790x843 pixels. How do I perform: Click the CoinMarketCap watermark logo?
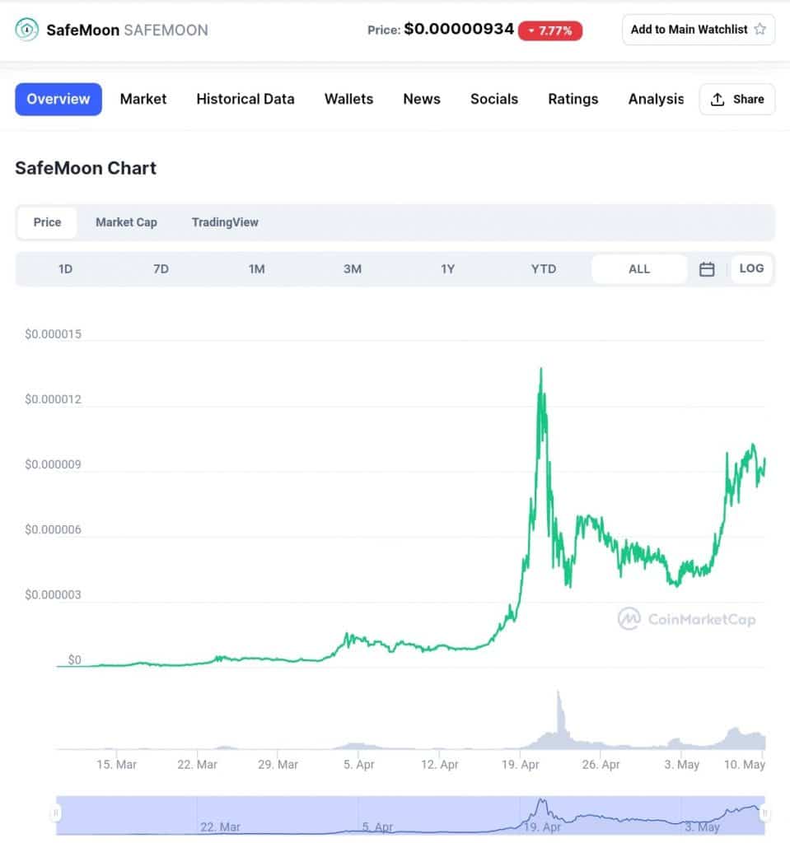[x=629, y=619]
